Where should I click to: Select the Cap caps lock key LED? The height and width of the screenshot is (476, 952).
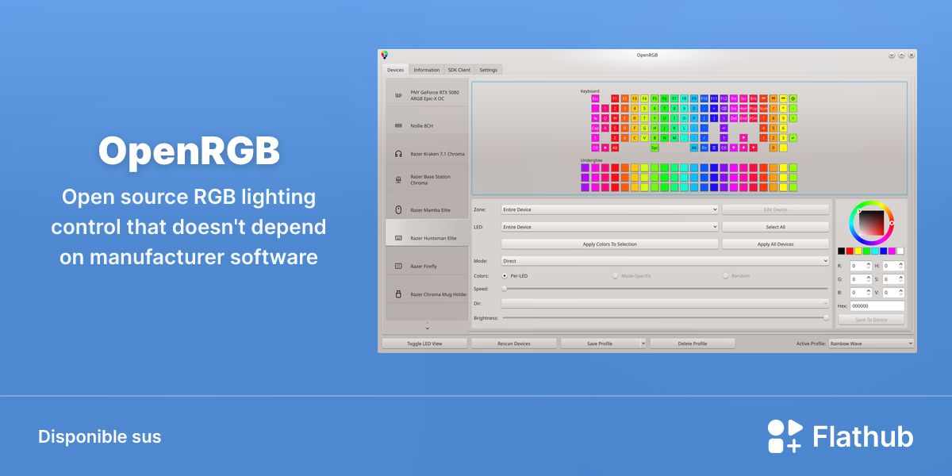coord(595,128)
